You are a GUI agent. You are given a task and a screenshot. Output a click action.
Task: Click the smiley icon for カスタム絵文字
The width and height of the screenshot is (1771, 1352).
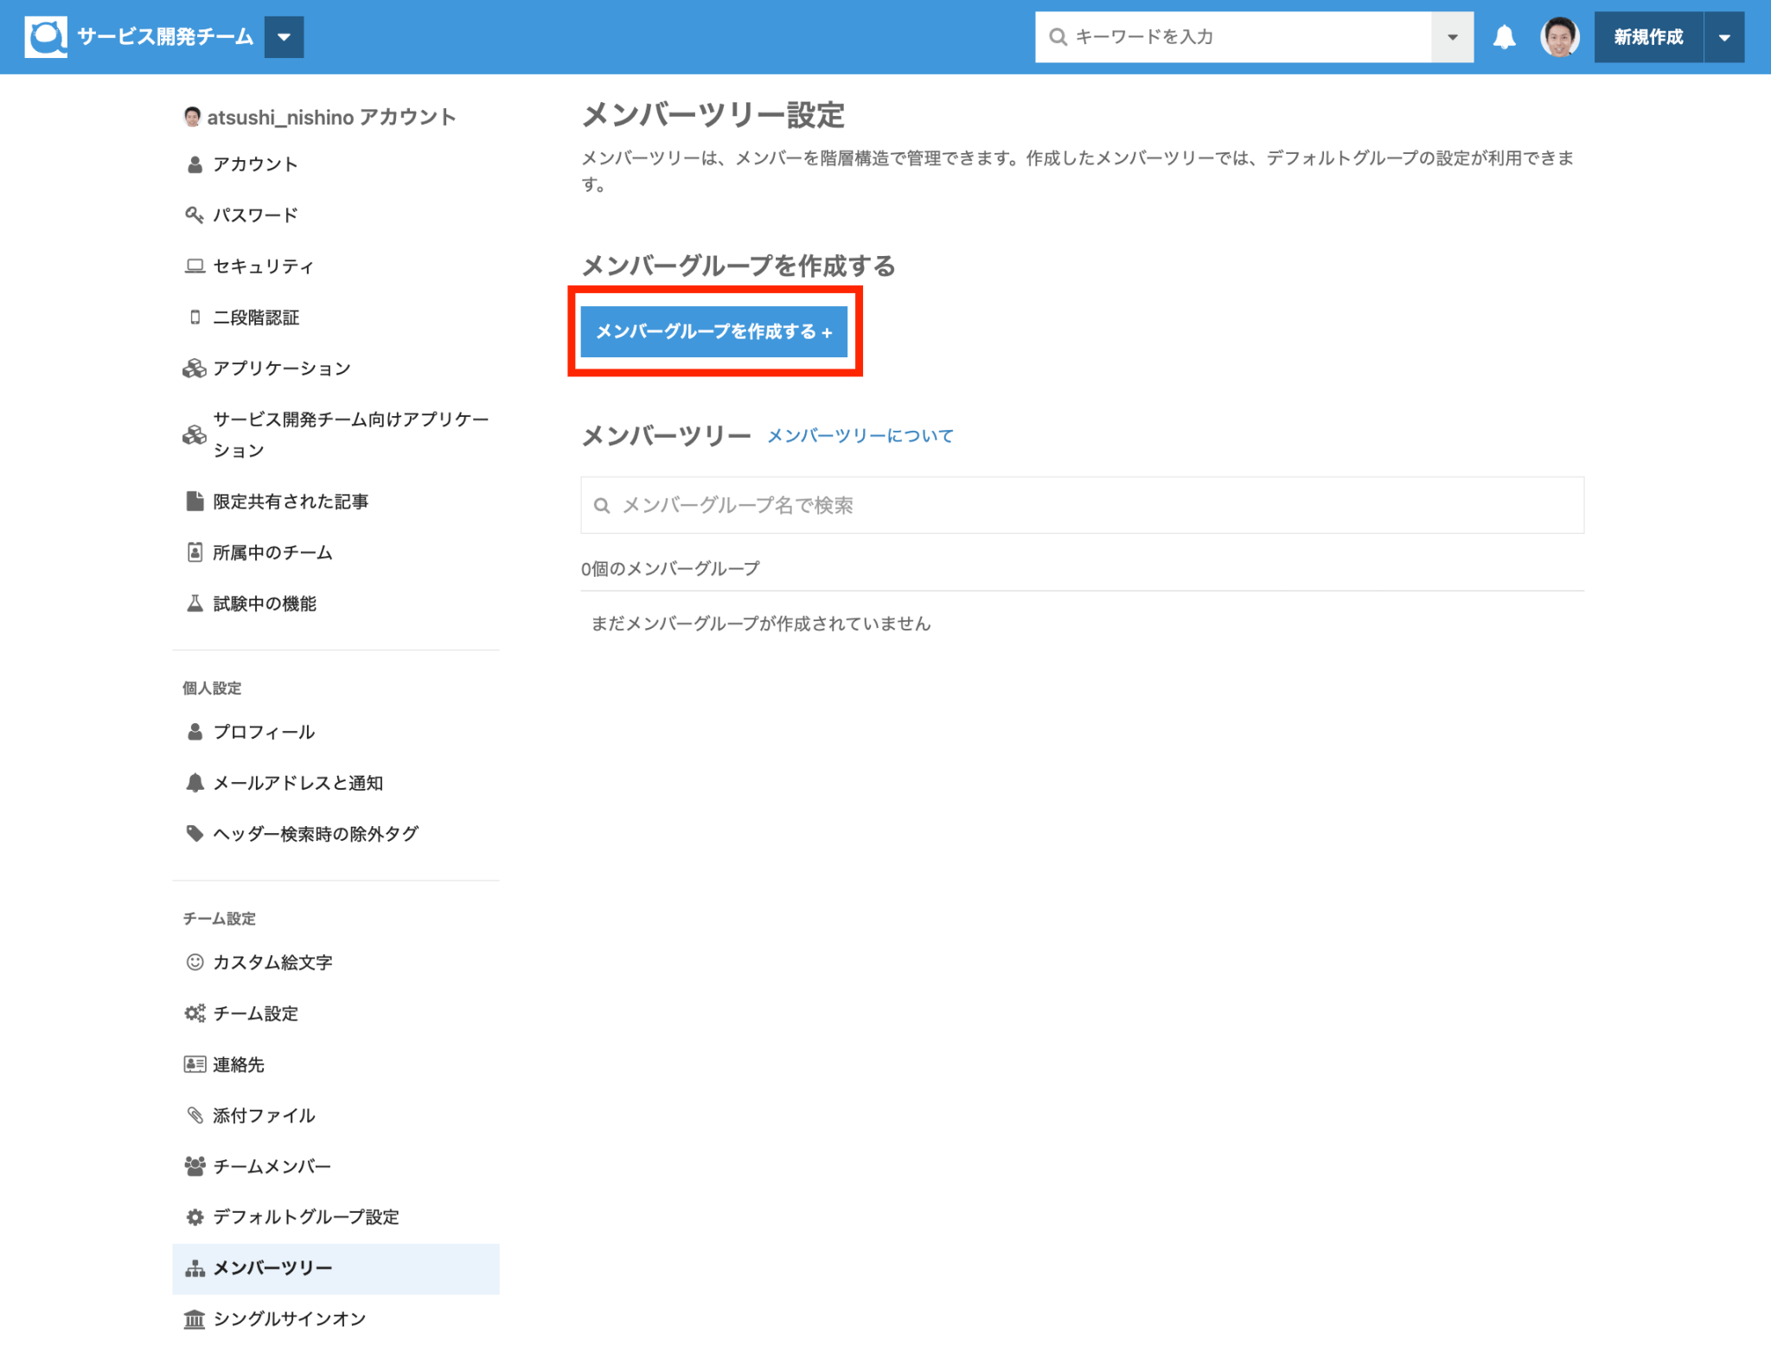[x=195, y=962]
